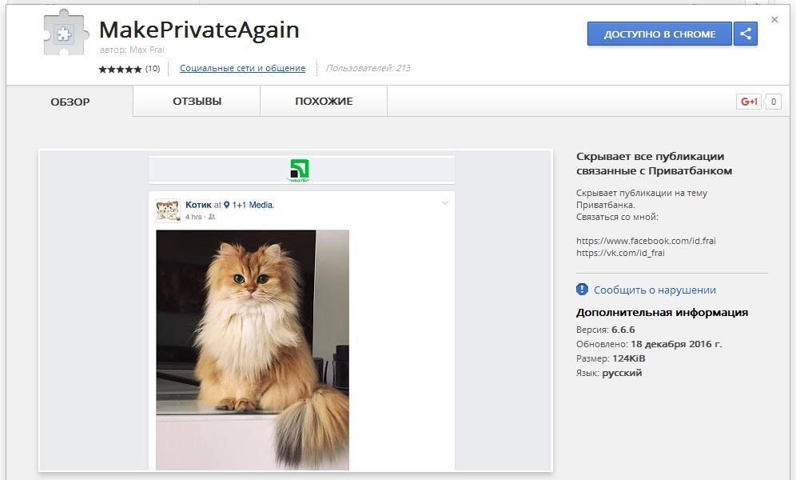Viewport: 796px width, 480px height.
Task: Click the five-star rating
Action: pos(120,70)
